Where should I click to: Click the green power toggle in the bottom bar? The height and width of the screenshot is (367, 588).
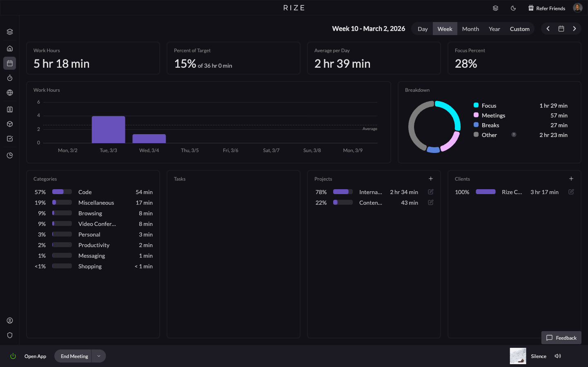[12, 356]
